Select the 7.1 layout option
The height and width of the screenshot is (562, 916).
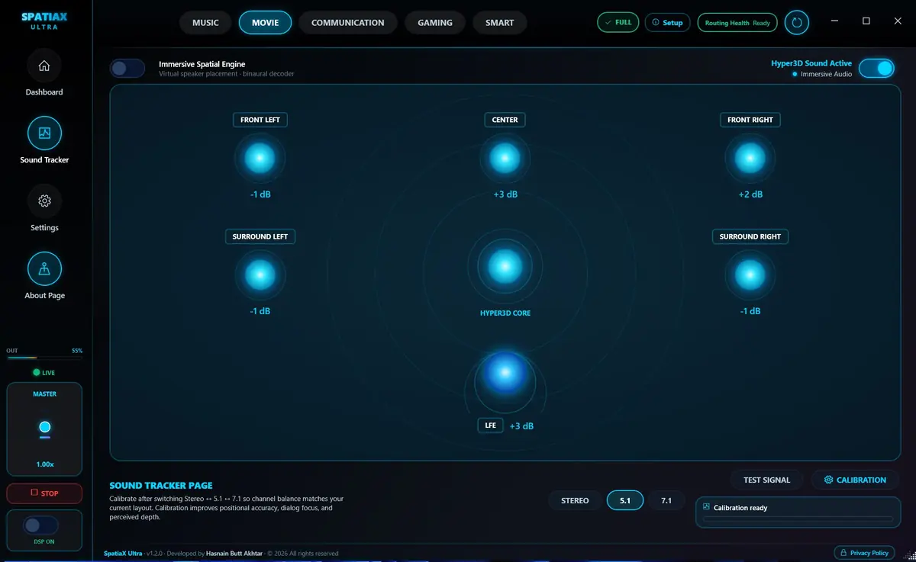(666, 500)
